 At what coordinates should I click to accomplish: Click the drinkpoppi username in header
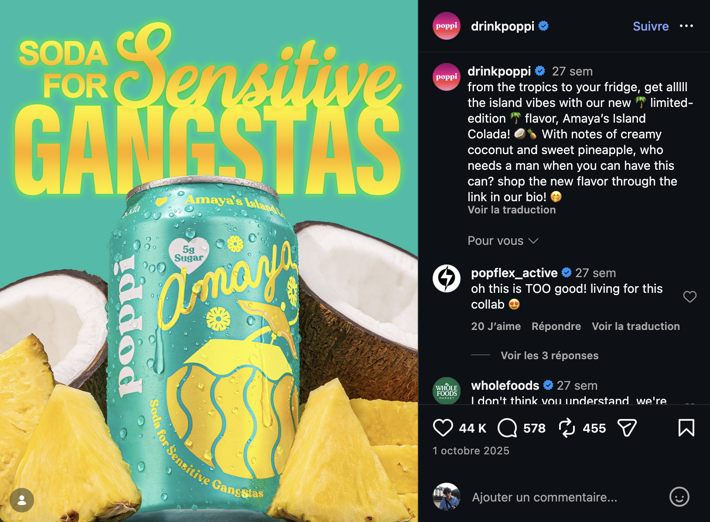click(x=502, y=26)
